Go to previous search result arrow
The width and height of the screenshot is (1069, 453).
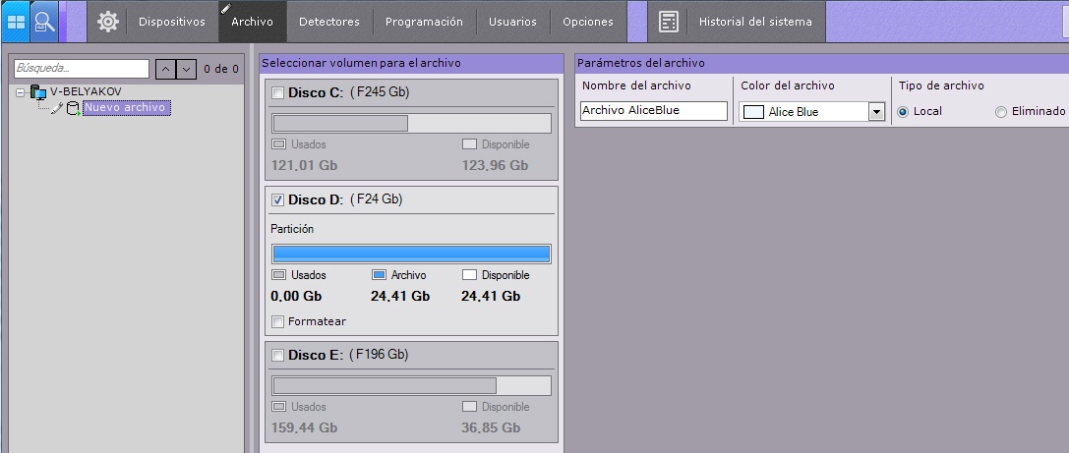[x=165, y=69]
